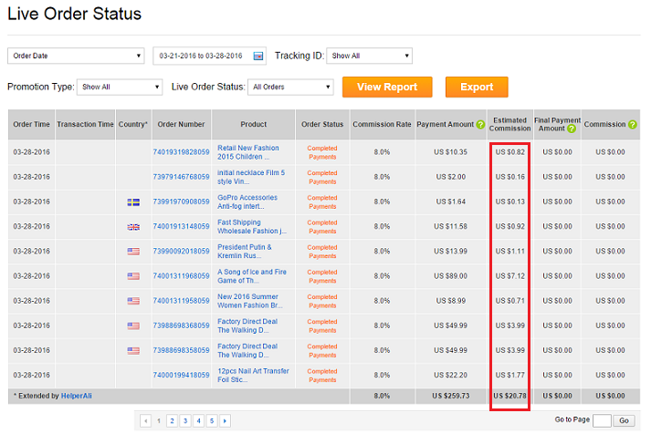
Task: Open product Fast Shipping Wholesale Fashion
Action: (x=252, y=227)
